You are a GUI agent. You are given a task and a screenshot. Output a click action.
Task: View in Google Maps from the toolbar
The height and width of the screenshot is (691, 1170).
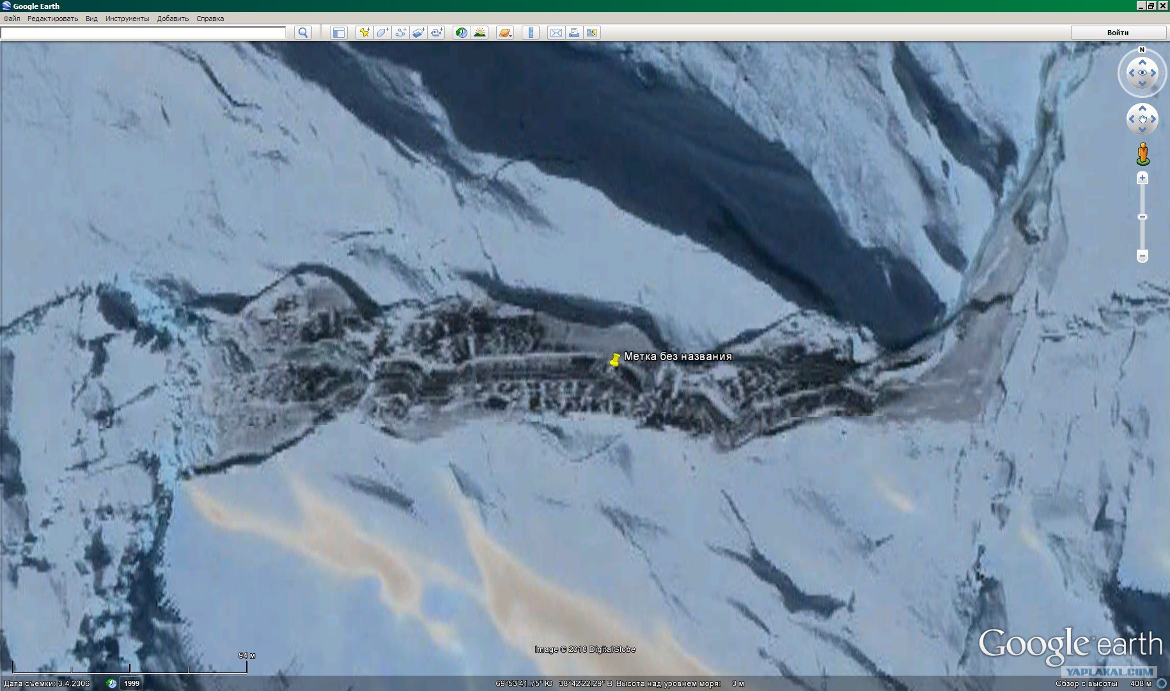click(592, 33)
